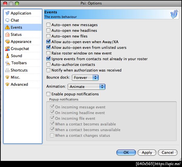Open the Chat options page
This screenshot has height=167, width=182.
click(x=23, y=20)
